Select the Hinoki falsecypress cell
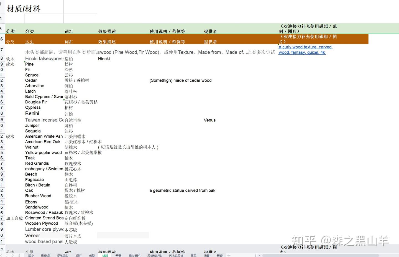 coord(44,58)
